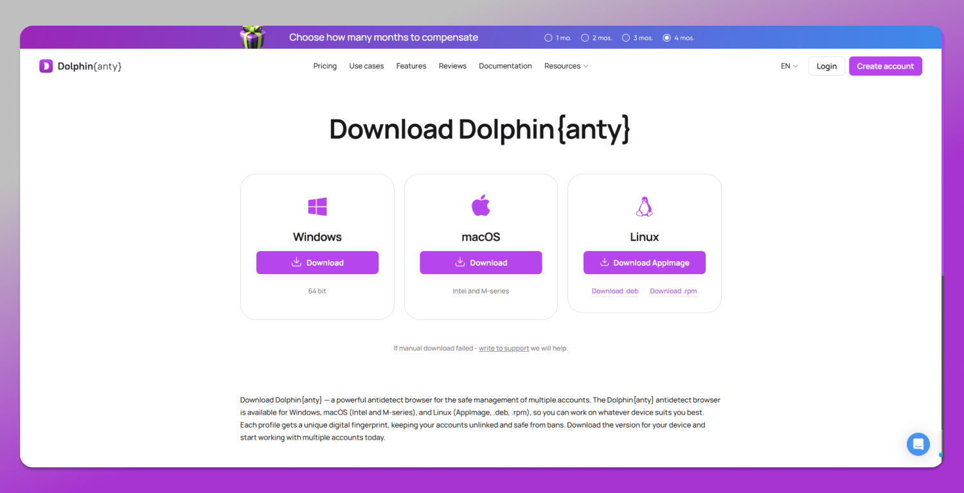Click the 'Download Dolphin{anty}' page heading
This screenshot has width=964, height=493.
pos(480,129)
